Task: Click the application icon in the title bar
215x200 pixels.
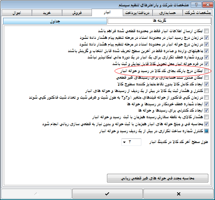Action: 210,4
